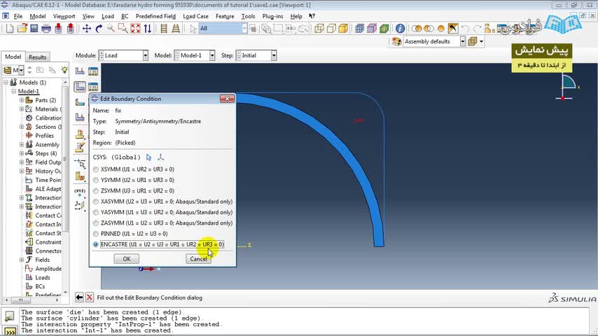Expand the Steps (4) tree node
This screenshot has width=598, height=336.
pyautogui.click(x=22, y=153)
